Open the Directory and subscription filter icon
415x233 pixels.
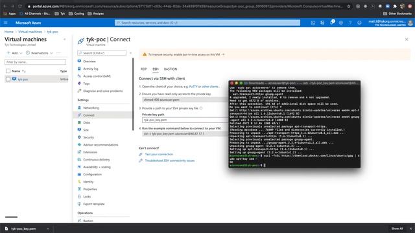pyautogui.click(x=322, y=23)
